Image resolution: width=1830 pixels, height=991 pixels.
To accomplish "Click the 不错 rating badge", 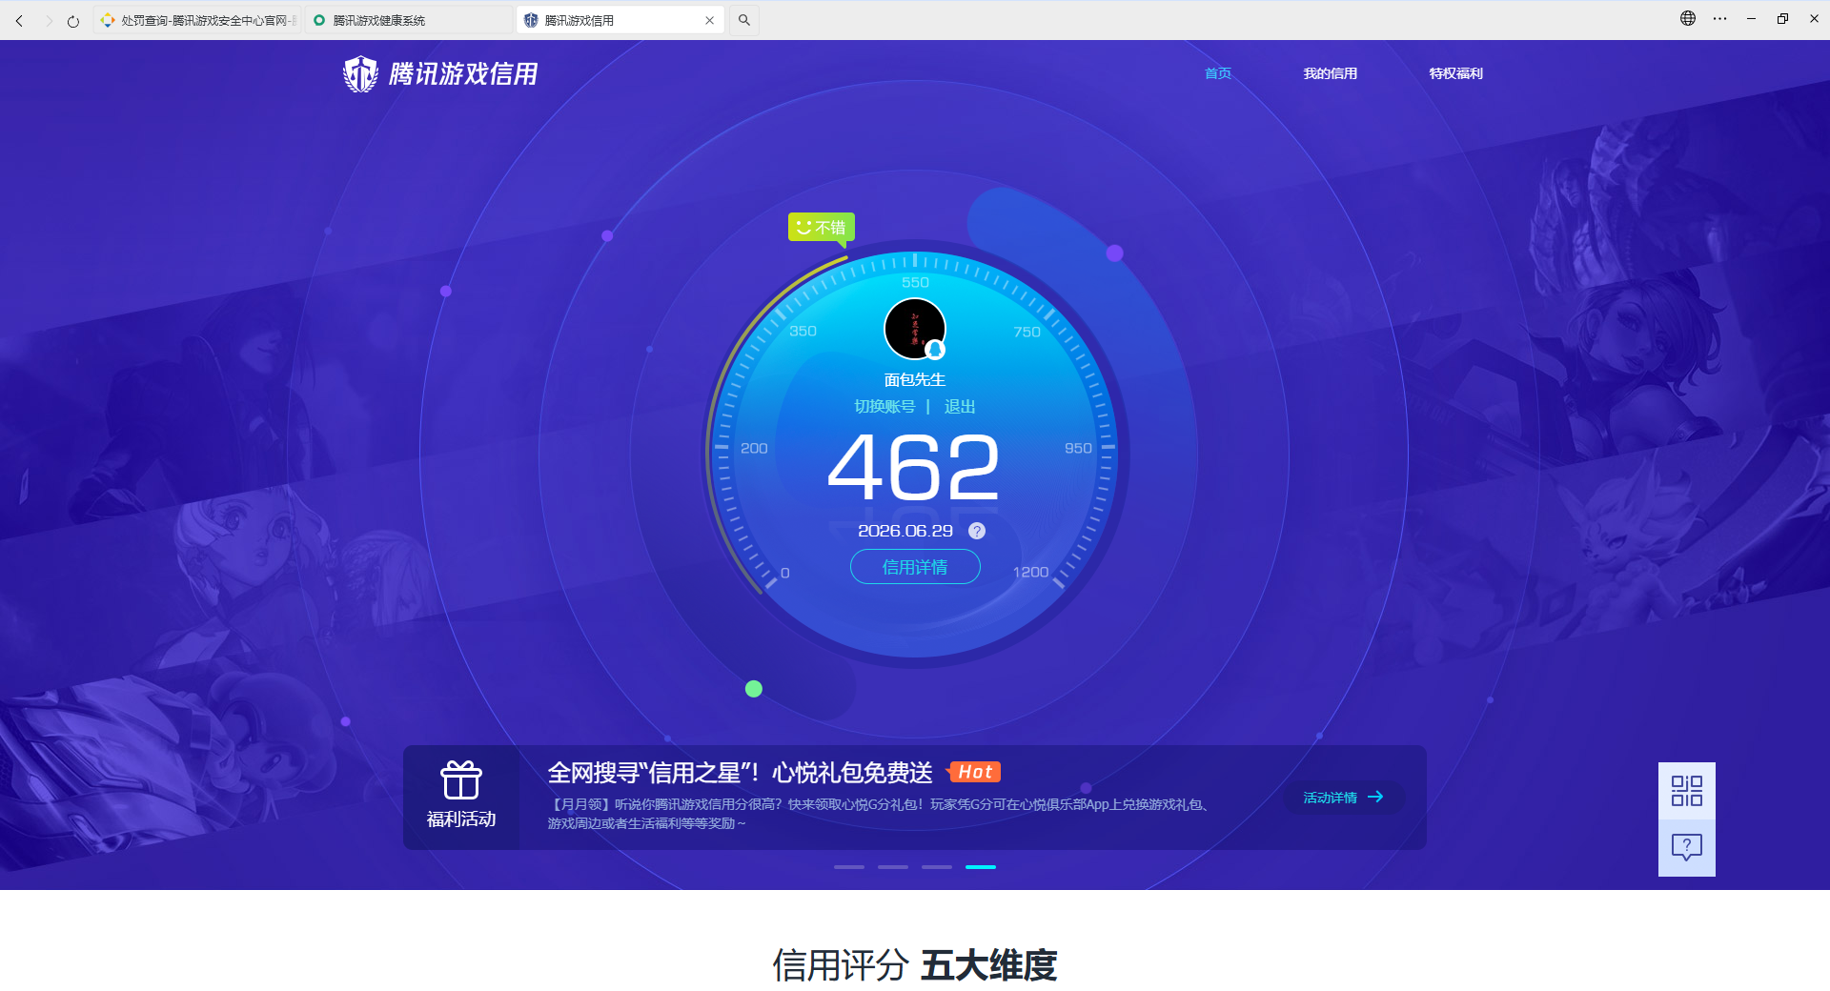I will (822, 228).
